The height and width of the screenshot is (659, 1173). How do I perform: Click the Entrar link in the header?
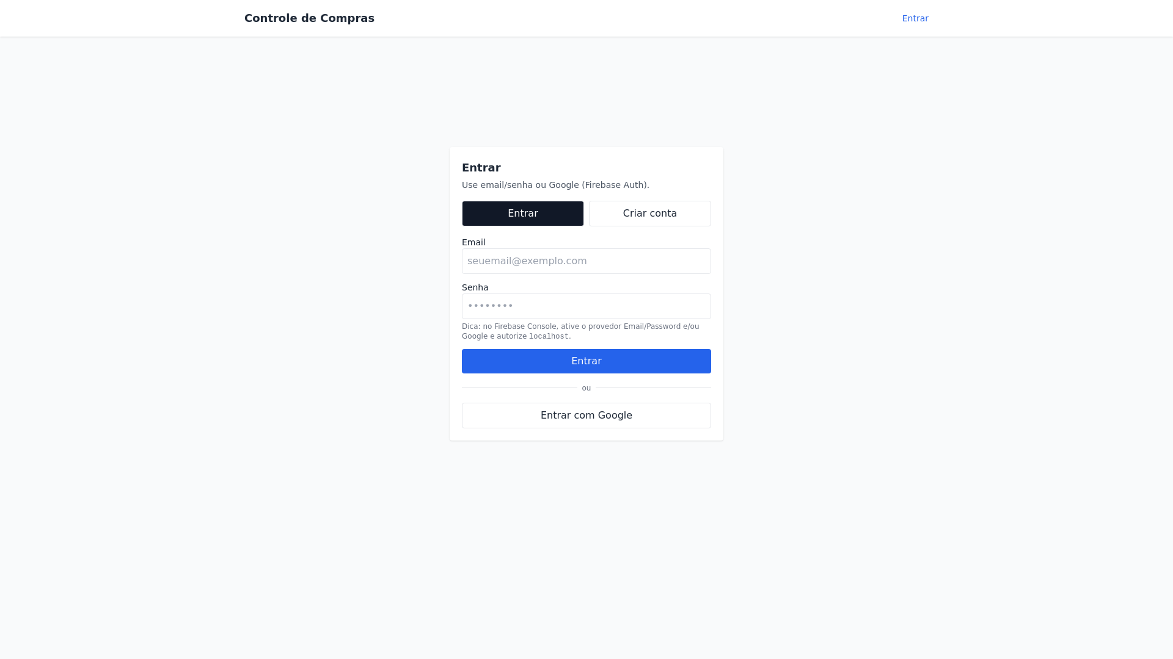(x=915, y=18)
